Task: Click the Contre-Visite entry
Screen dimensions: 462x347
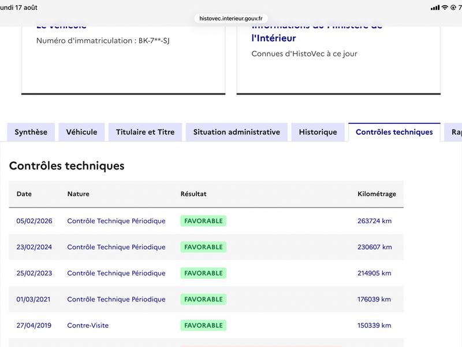Action: pos(88,326)
